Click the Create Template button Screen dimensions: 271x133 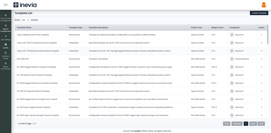pos(259,13)
